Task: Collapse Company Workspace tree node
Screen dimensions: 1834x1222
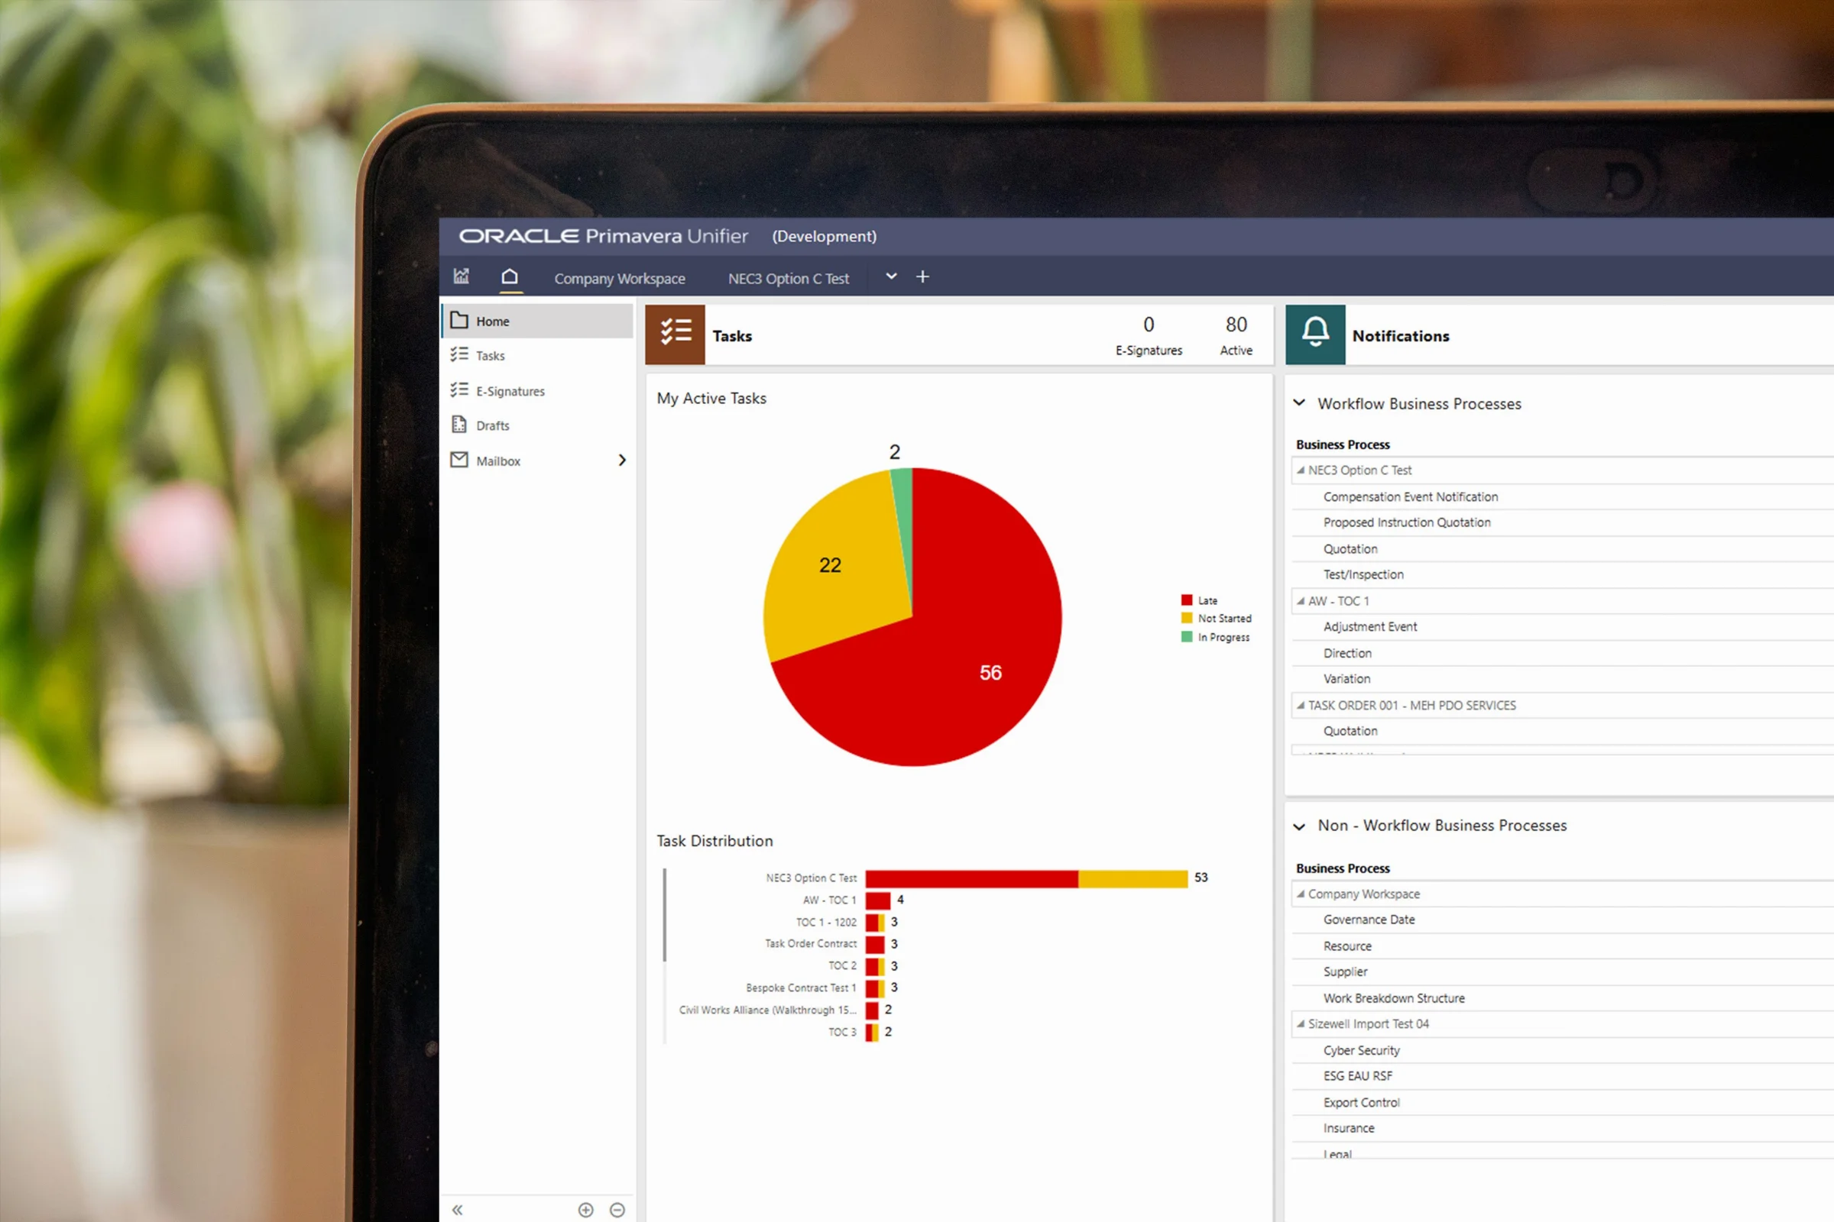Action: click(1300, 894)
